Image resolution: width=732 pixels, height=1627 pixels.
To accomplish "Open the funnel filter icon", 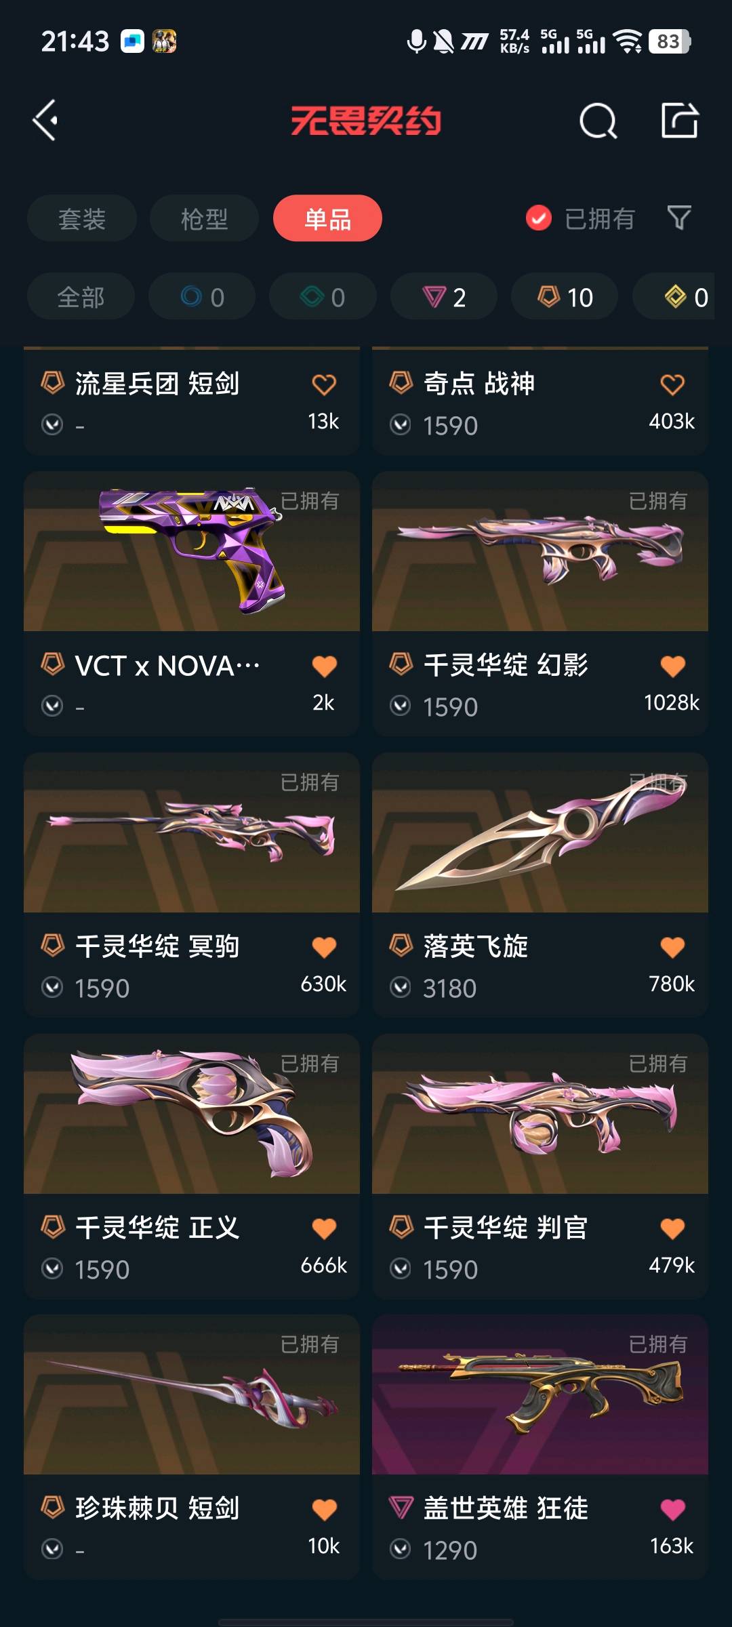I will 679,218.
